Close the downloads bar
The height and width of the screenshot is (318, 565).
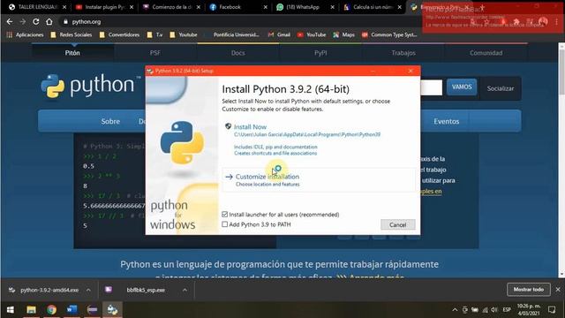558,290
